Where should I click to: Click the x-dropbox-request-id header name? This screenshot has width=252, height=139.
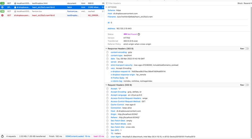[121, 71]
